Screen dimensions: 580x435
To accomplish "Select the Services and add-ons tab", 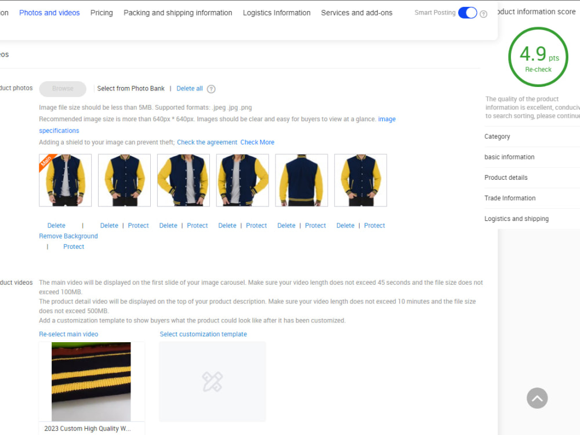I will pyautogui.click(x=357, y=13).
